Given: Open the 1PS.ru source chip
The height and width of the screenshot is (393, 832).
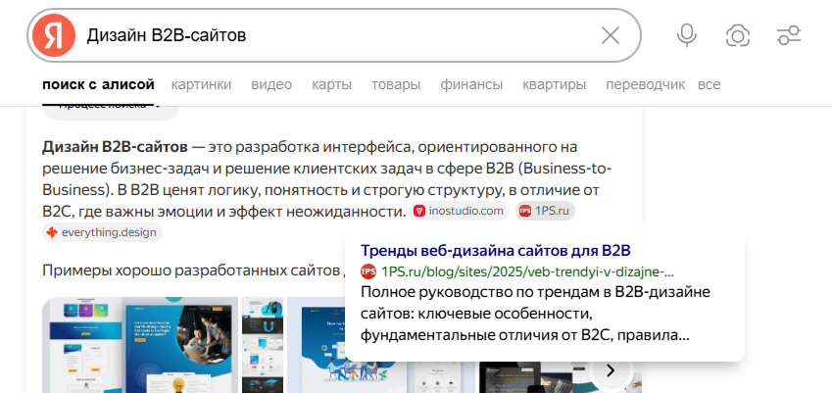Looking at the screenshot, I should (545, 211).
